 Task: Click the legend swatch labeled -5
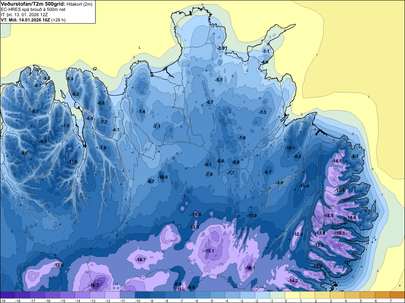[217, 295]
